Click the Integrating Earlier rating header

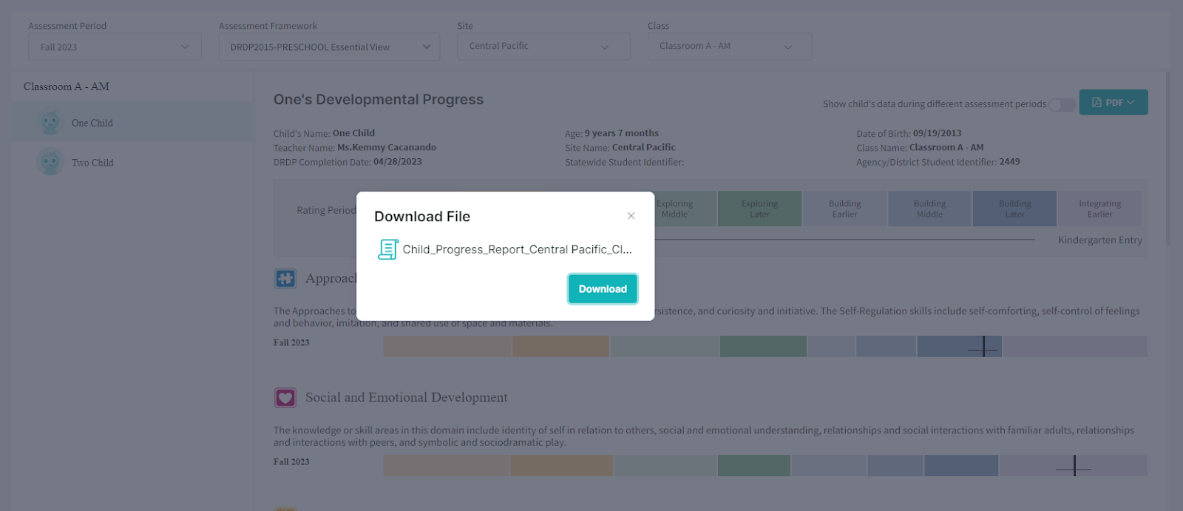[1099, 209]
